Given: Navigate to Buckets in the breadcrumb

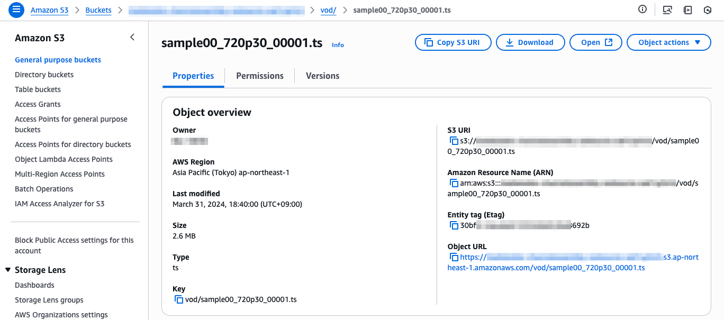Looking at the screenshot, I should point(98,10).
